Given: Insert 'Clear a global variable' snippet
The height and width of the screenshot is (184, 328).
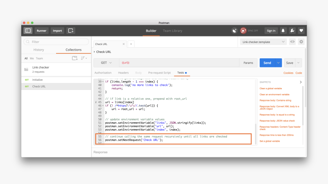Looking at the screenshot, I should point(271,88).
